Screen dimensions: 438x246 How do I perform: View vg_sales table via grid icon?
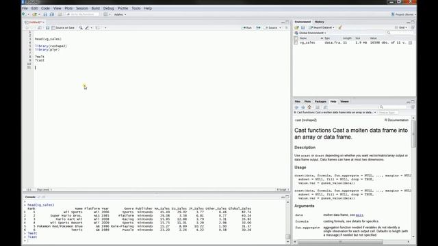410,42
